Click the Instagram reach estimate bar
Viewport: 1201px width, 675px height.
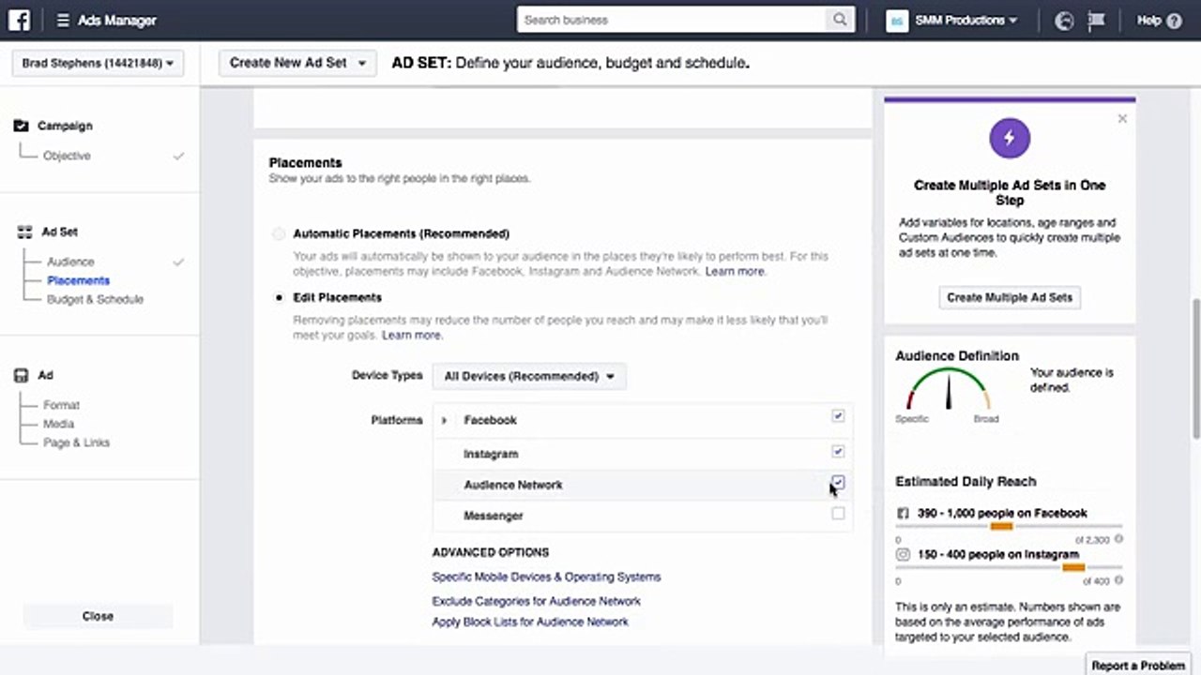click(x=1009, y=567)
